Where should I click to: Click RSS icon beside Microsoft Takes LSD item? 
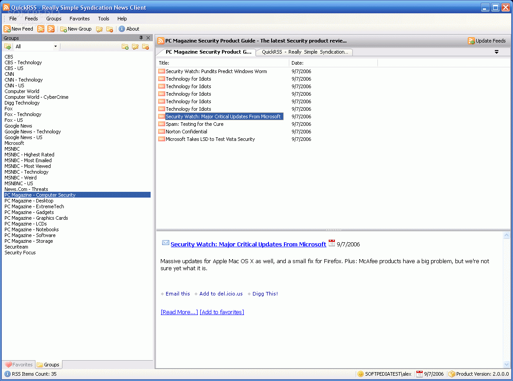(161, 139)
